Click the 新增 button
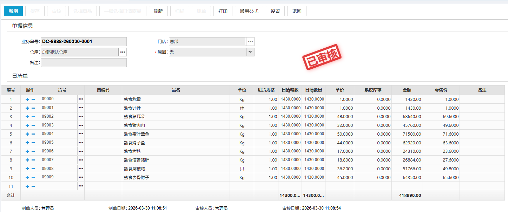 [13, 11]
